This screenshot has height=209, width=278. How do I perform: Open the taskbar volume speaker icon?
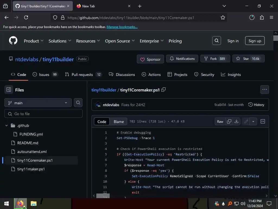(243, 204)
